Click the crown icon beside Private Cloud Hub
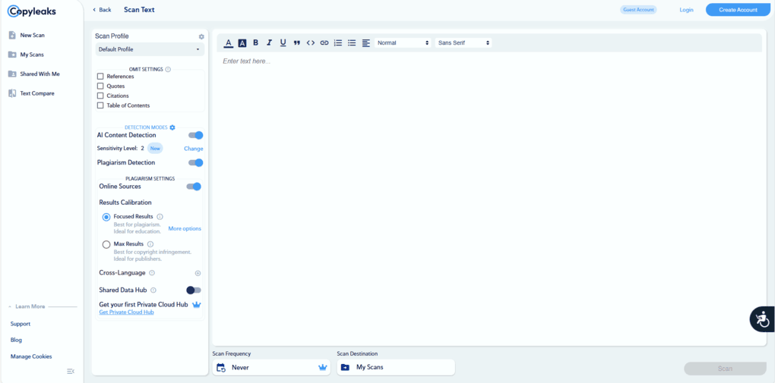 tap(197, 305)
